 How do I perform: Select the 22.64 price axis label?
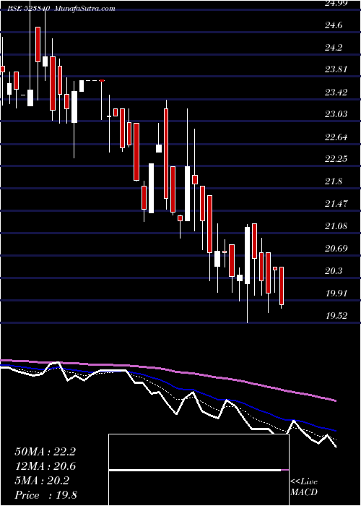click(x=336, y=137)
